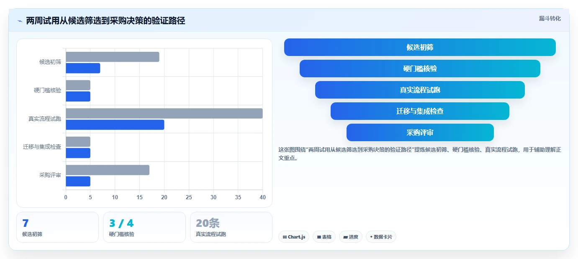Click the 硬门槛核验 chart axis label
The image size is (578, 259).
[x=47, y=90]
